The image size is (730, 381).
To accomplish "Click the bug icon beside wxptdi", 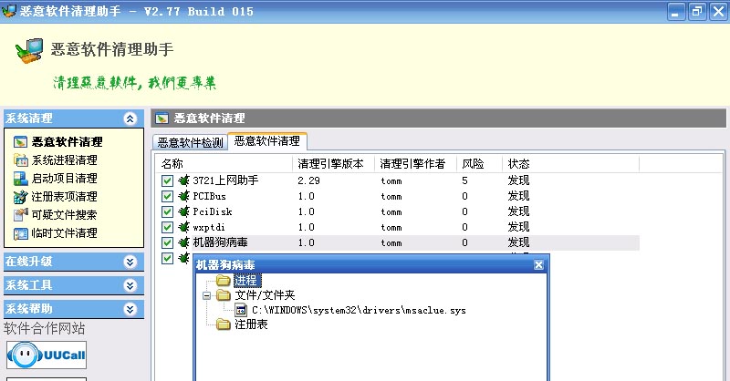I will point(184,227).
